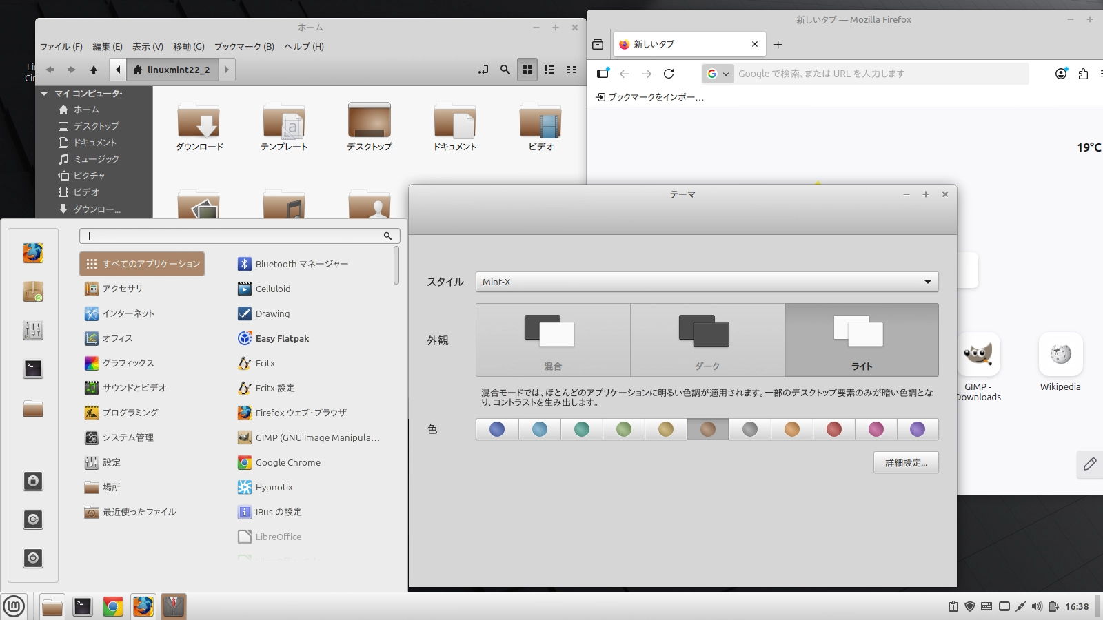The width and height of the screenshot is (1103, 620).
Task: Open the ブックマーク (B) menu
Action: coord(244,47)
